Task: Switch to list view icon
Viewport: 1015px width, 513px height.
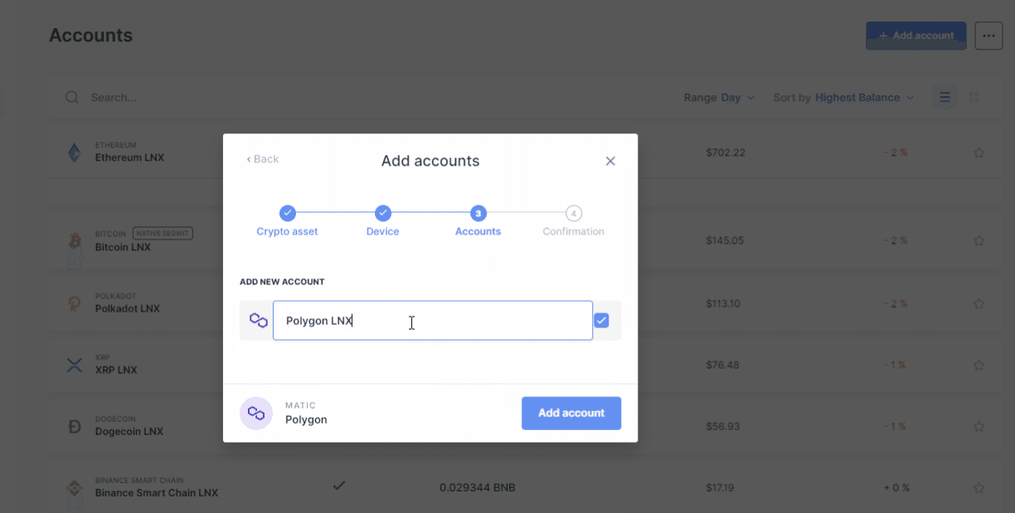Action: click(x=945, y=98)
